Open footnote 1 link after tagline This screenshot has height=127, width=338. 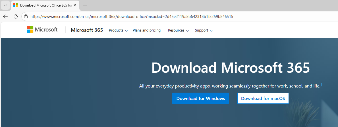click(x=321, y=85)
